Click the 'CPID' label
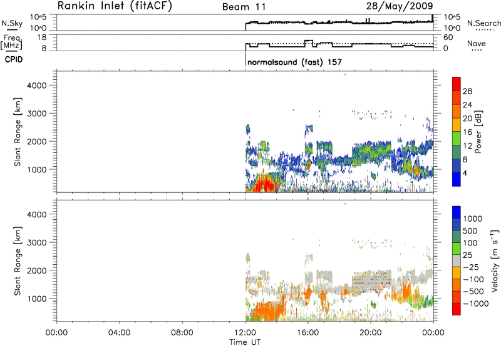This screenshot has height=346, width=501. coord(14,59)
